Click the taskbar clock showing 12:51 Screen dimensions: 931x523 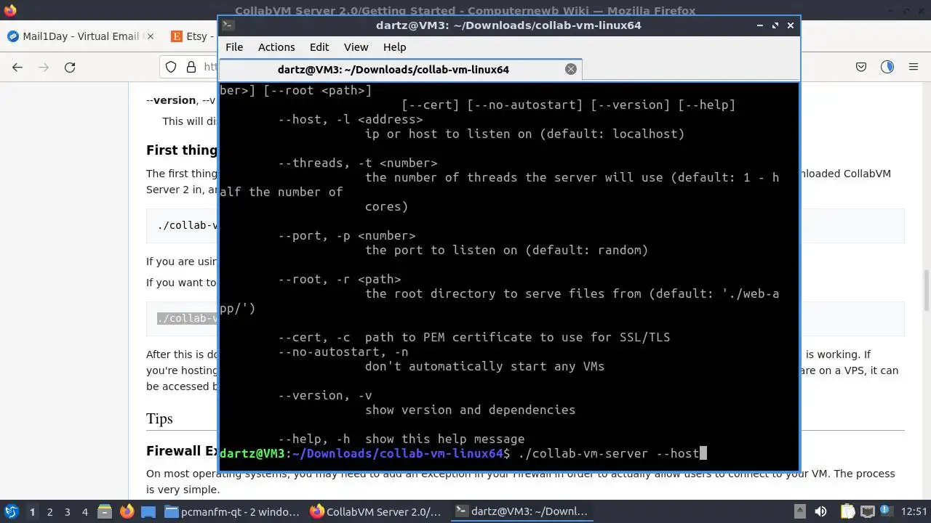pyautogui.click(x=916, y=511)
